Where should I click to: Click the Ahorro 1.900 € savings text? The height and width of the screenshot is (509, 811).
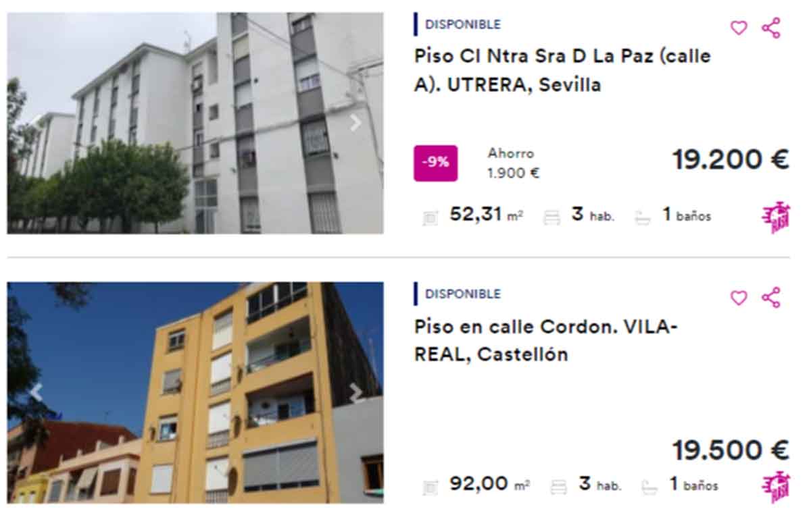pyautogui.click(x=514, y=163)
